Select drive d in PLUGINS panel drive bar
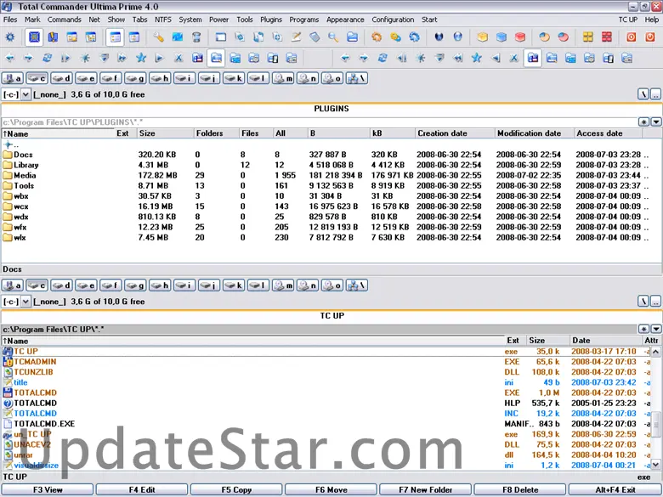This screenshot has width=663, height=497. click(61, 78)
